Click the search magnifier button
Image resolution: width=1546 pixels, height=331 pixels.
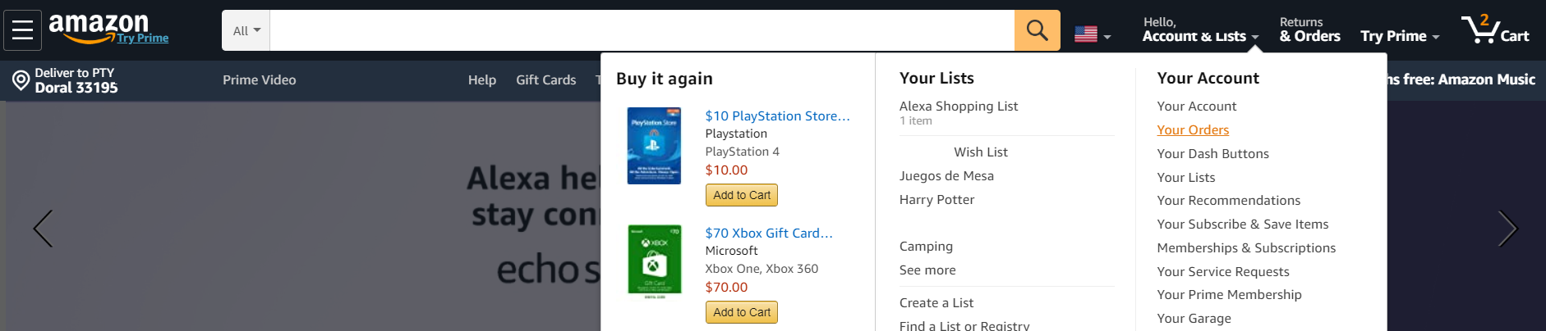(1037, 30)
